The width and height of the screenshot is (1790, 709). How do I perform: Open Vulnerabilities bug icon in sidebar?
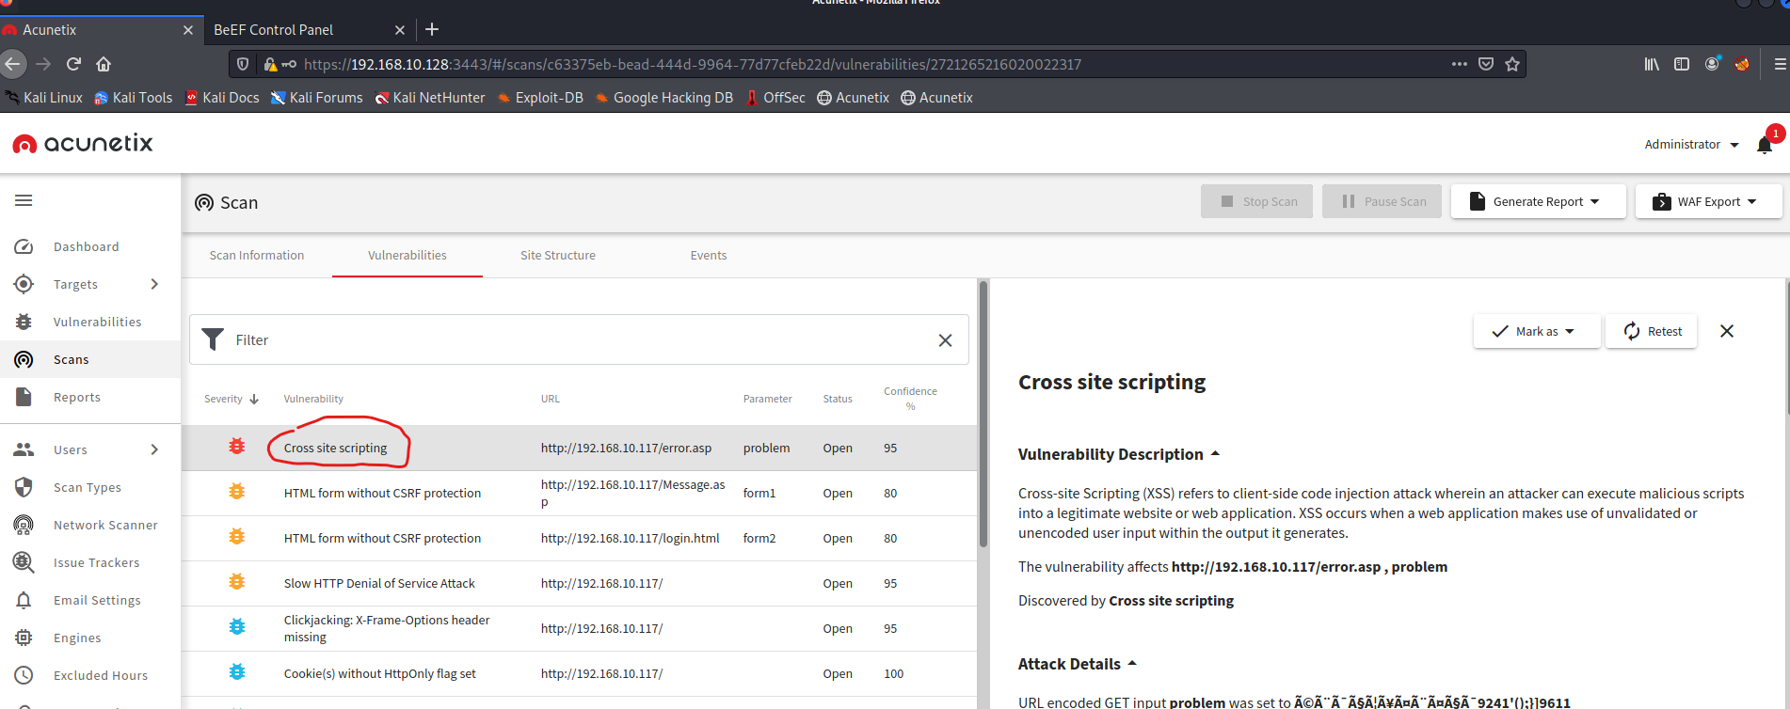click(24, 322)
